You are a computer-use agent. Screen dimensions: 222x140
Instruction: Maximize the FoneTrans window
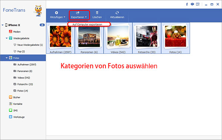pos(212,4)
